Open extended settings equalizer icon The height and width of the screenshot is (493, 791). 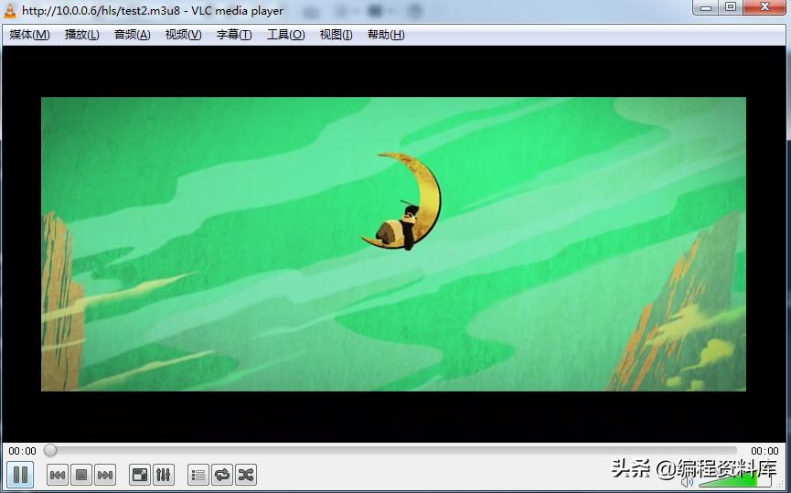tap(164, 475)
